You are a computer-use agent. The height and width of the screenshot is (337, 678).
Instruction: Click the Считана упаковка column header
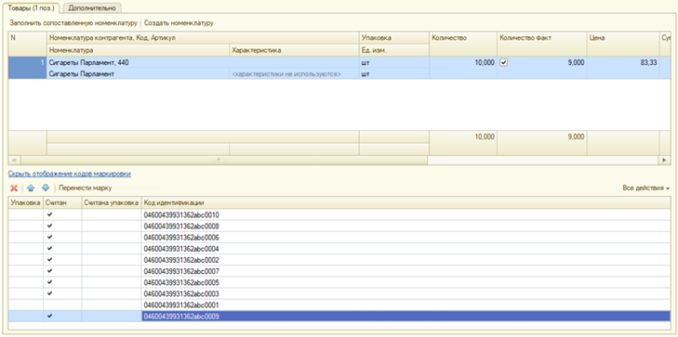[x=112, y=202]
